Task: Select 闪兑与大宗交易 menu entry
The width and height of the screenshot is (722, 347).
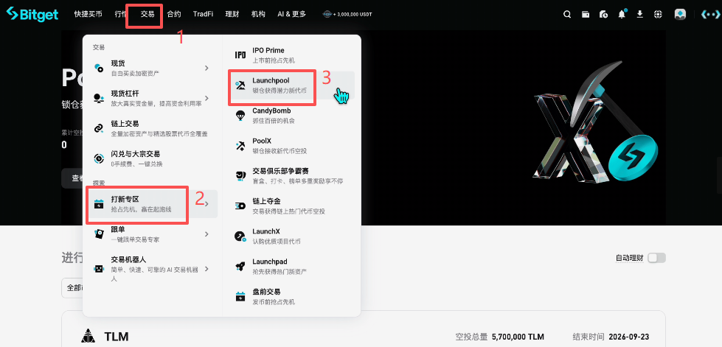Action: [x=153, y=158]
